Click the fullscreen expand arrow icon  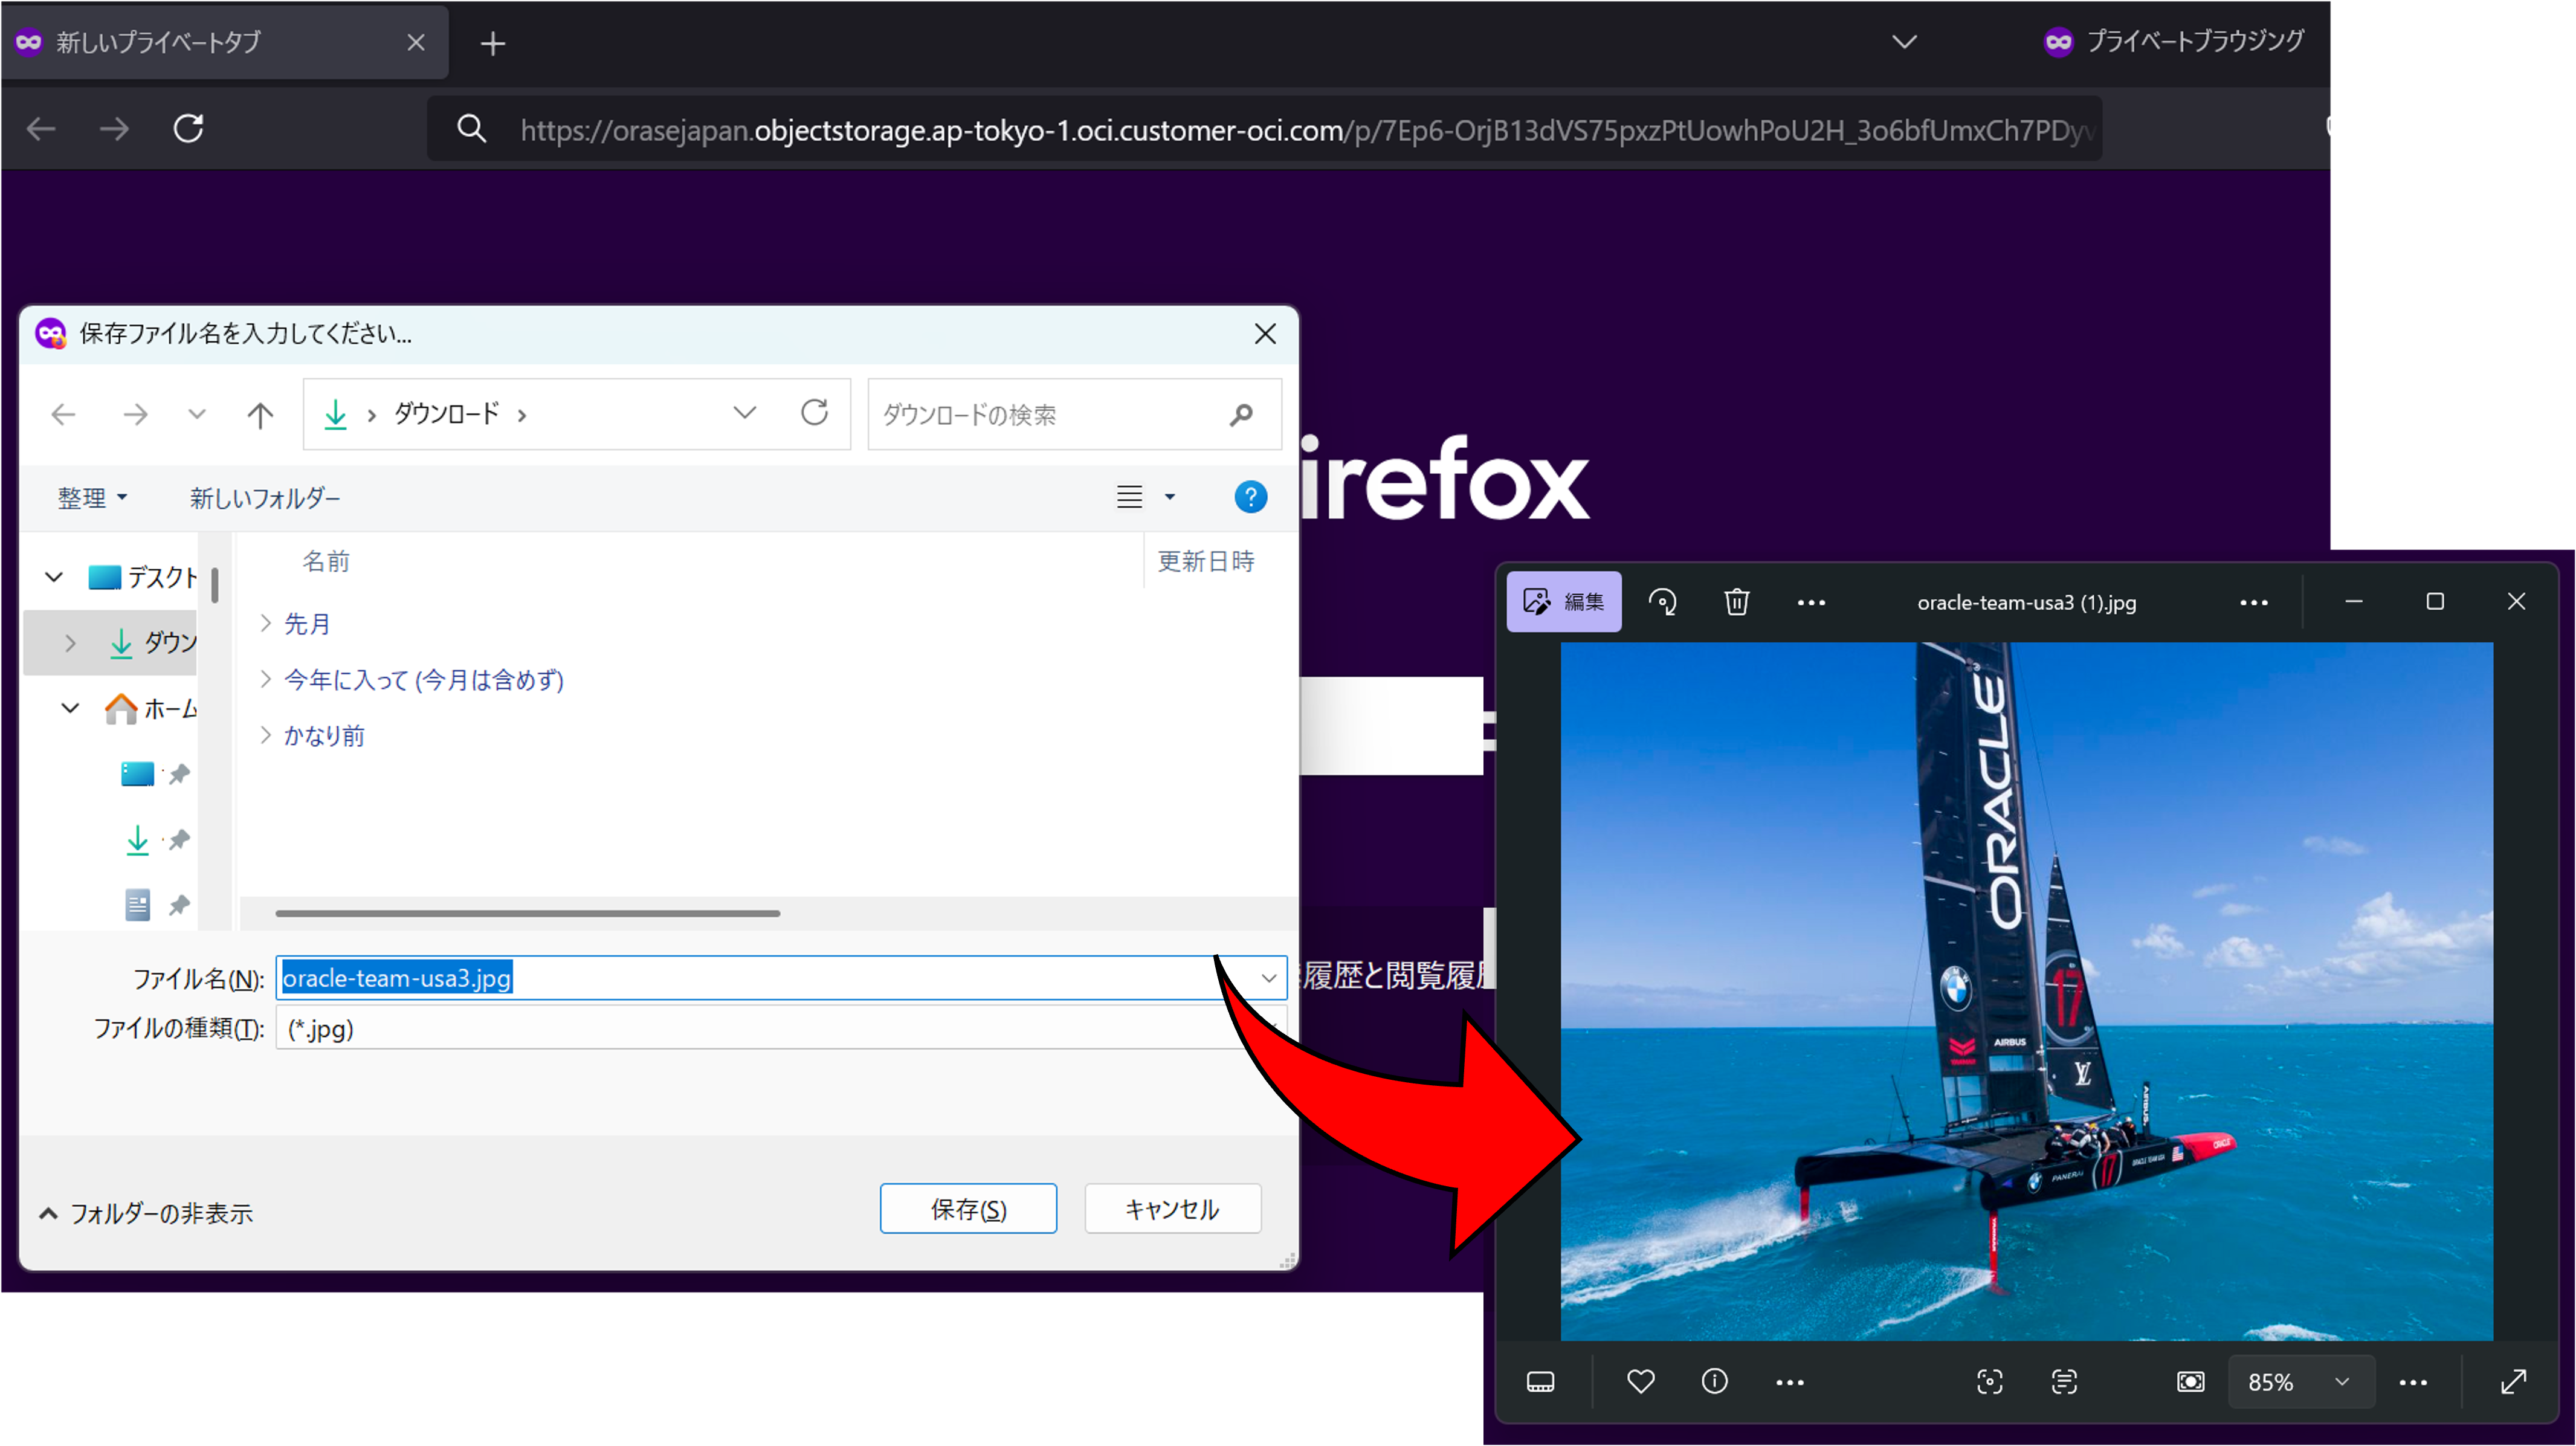point(2514,1381)
